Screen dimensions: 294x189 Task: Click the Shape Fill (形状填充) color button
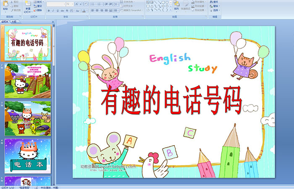tap(199, 2)
